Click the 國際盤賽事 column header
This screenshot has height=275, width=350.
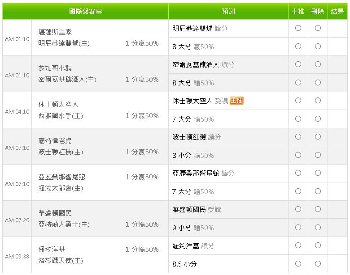pos(86,11)
